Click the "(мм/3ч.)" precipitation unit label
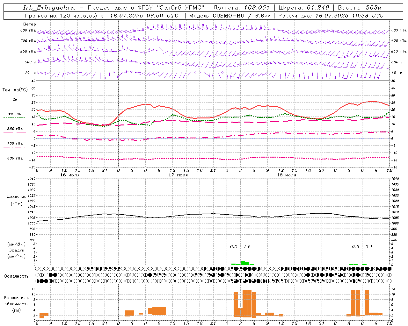This screenshot has height=326, width=408. pos(17,244)
